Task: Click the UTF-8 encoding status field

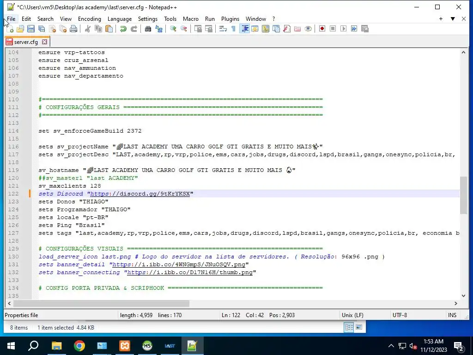Action: pos(418,315)
